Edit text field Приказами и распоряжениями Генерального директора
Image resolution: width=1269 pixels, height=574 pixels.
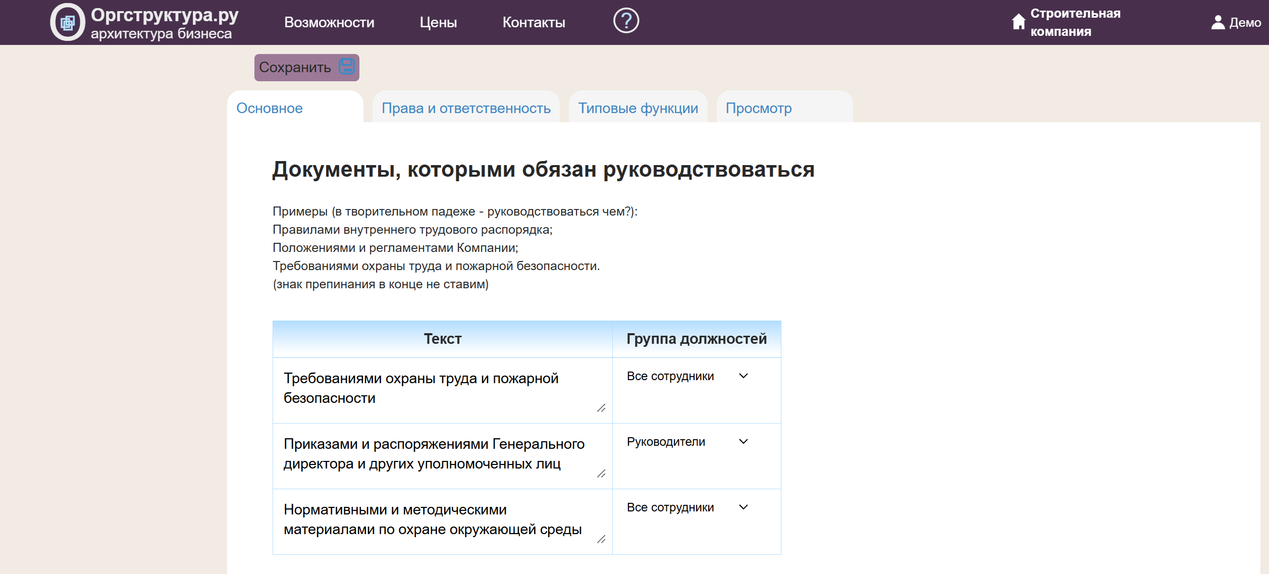pyautogui.click(x=443, y=455)
